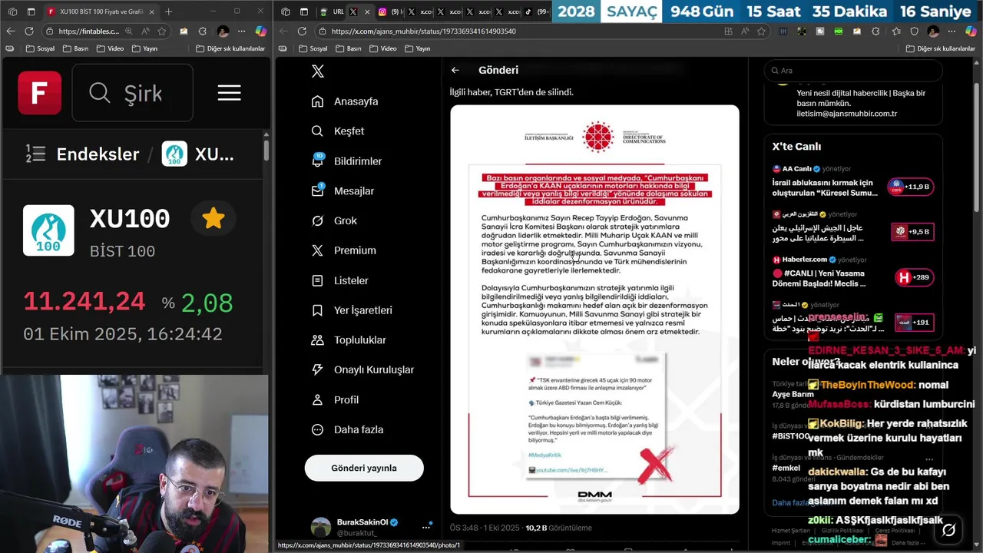Open the Video bookmarks folder in X window
The width and height of the screenshot is (983, 553).
coord(383,48)
